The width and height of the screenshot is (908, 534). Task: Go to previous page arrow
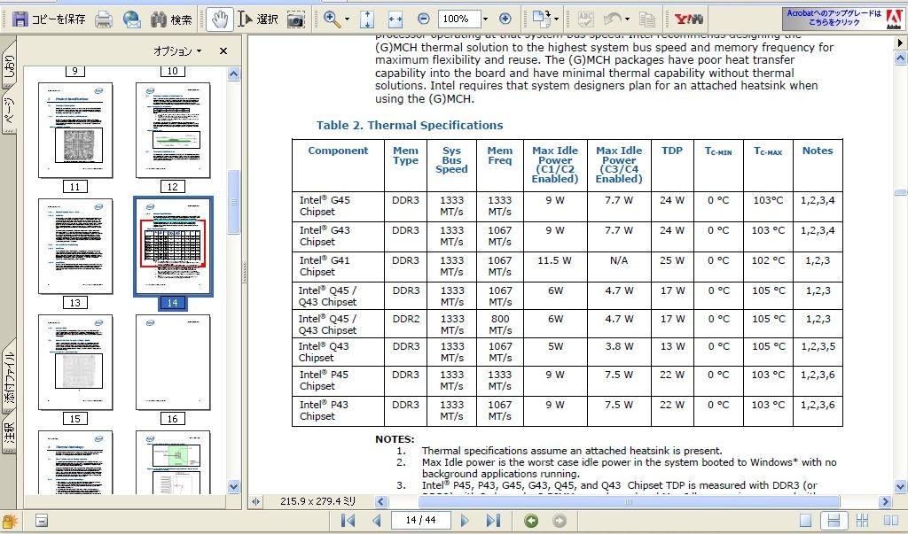[x=377, y=521]
